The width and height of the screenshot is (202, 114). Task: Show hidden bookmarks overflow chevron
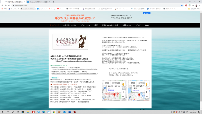(186, 9)
